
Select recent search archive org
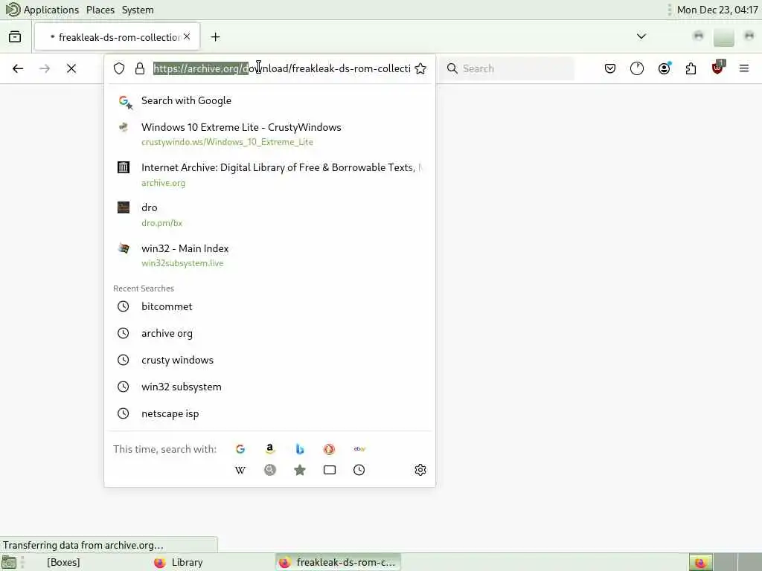click(269, 333)
